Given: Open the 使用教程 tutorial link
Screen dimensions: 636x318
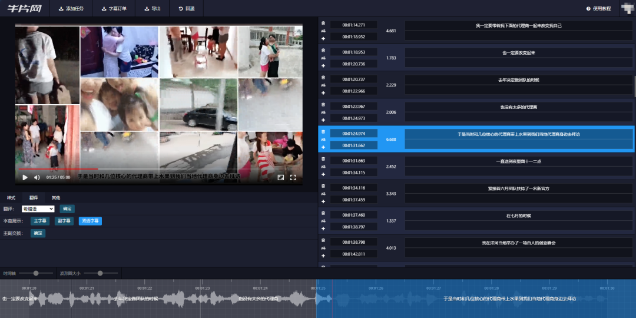Looking at the screenshot, I should pos(599,8).
